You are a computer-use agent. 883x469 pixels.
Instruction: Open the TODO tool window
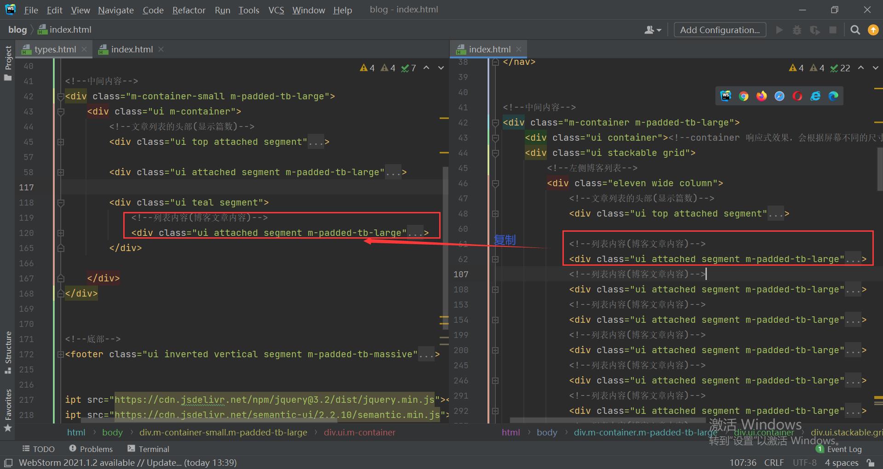tap(39, 449)
